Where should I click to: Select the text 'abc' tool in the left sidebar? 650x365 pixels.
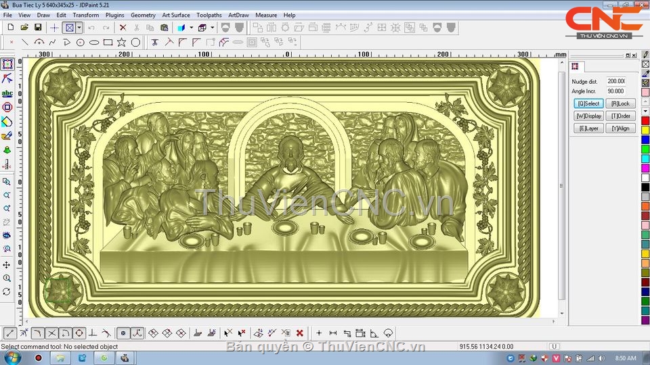7,93
